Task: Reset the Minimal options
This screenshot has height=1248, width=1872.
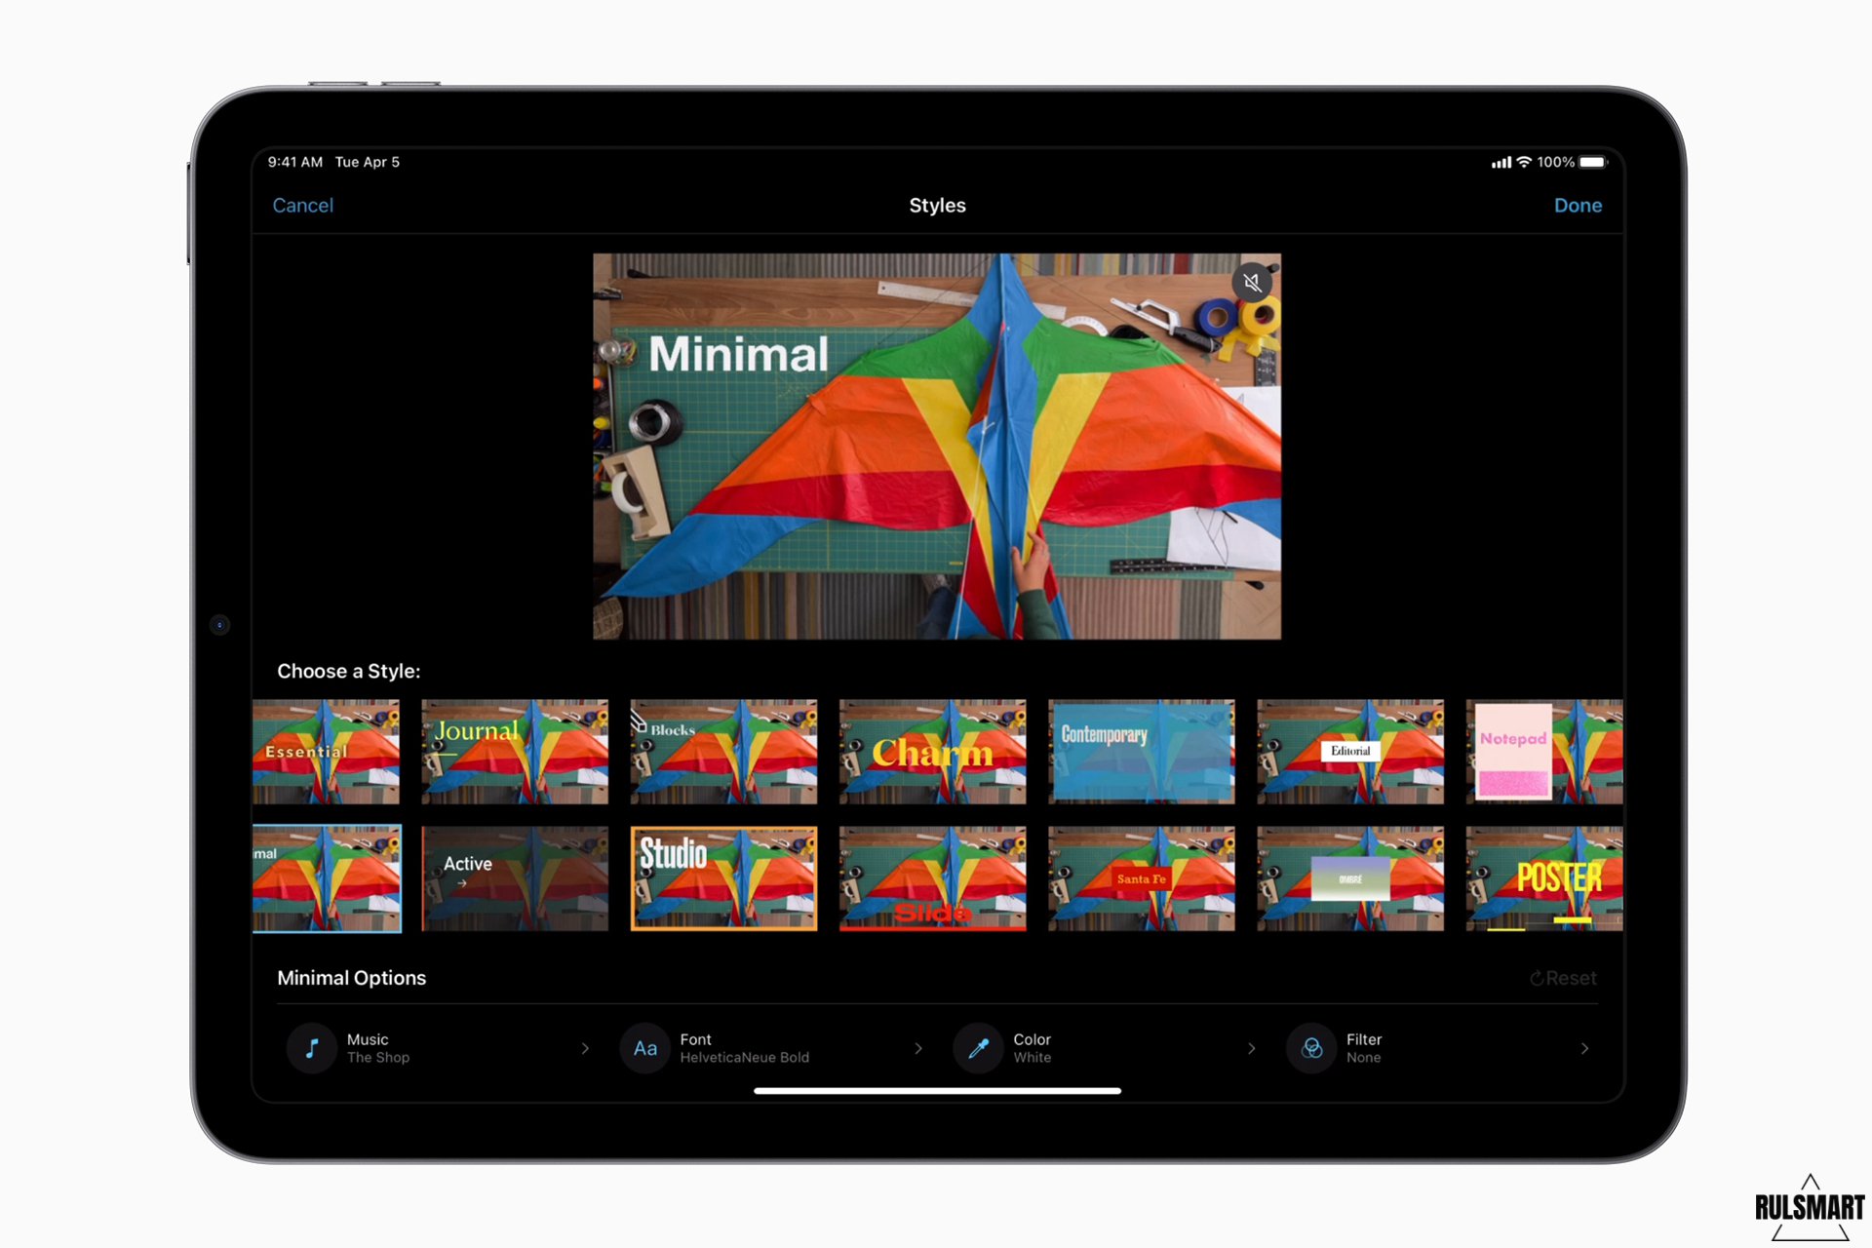Action: point(1562,978)
